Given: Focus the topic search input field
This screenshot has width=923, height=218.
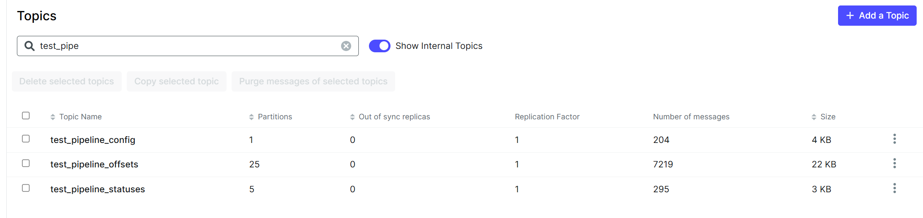Looking at the screenshot, I should point(188,46).
